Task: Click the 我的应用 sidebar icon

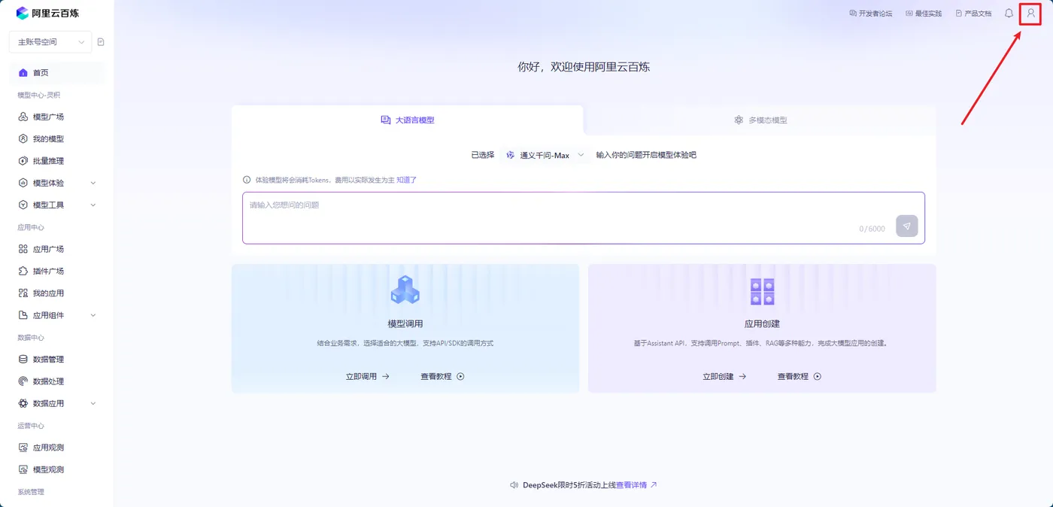Action: coord(23,293)
